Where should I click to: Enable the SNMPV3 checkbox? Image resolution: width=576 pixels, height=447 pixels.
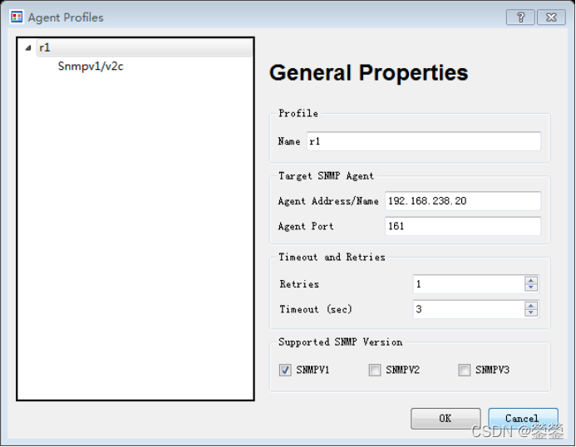point(465,370)
